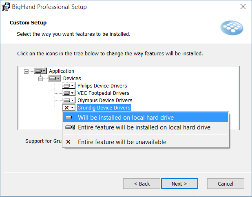Go back with the Back button

(x=142, y=184)
